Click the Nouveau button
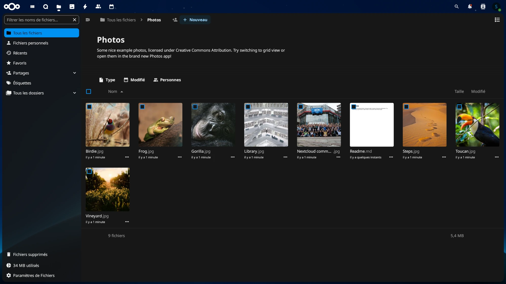The image size is (506, 284). 195,20
